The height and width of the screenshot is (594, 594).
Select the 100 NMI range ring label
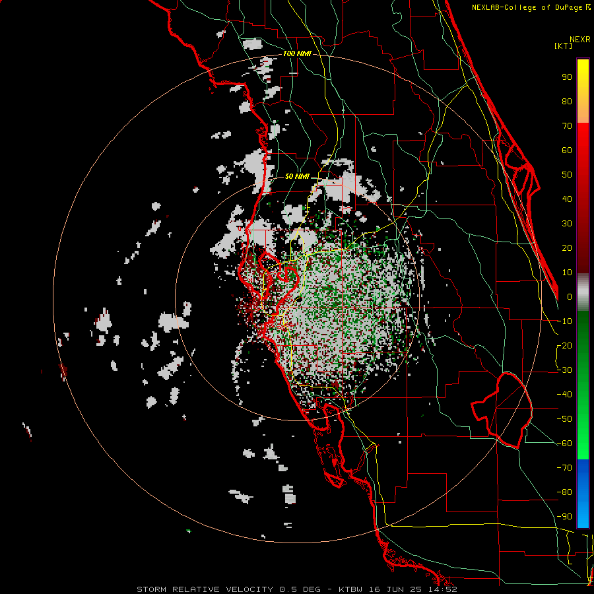pyautogui.click(x=297, y=54)
